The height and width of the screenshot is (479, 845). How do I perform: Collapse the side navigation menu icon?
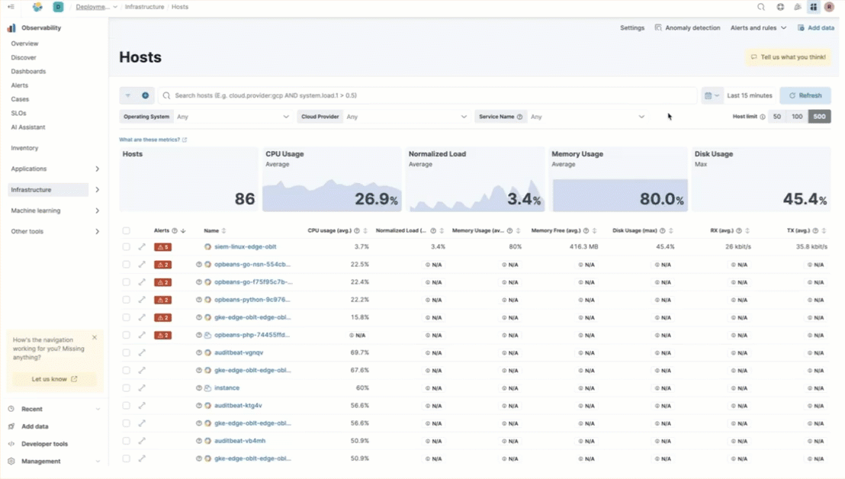pyautogui.click(x=11, y=7)
